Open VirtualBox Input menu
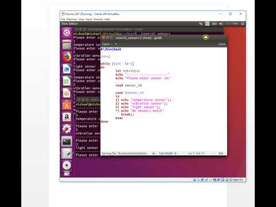The image size is (276, 207). pyautogui.click(x=89, y=19)
